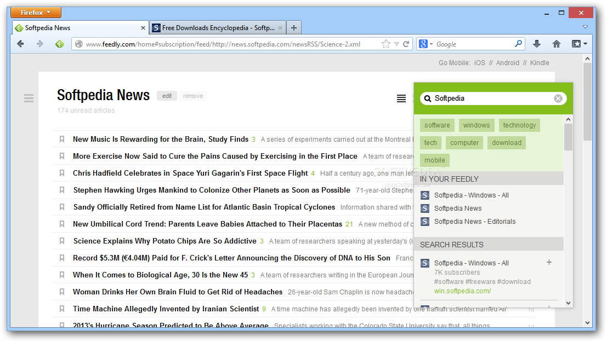Click the Google search input field
The height and width of the screenshot is (342, 607).
[x=474, y=44]
